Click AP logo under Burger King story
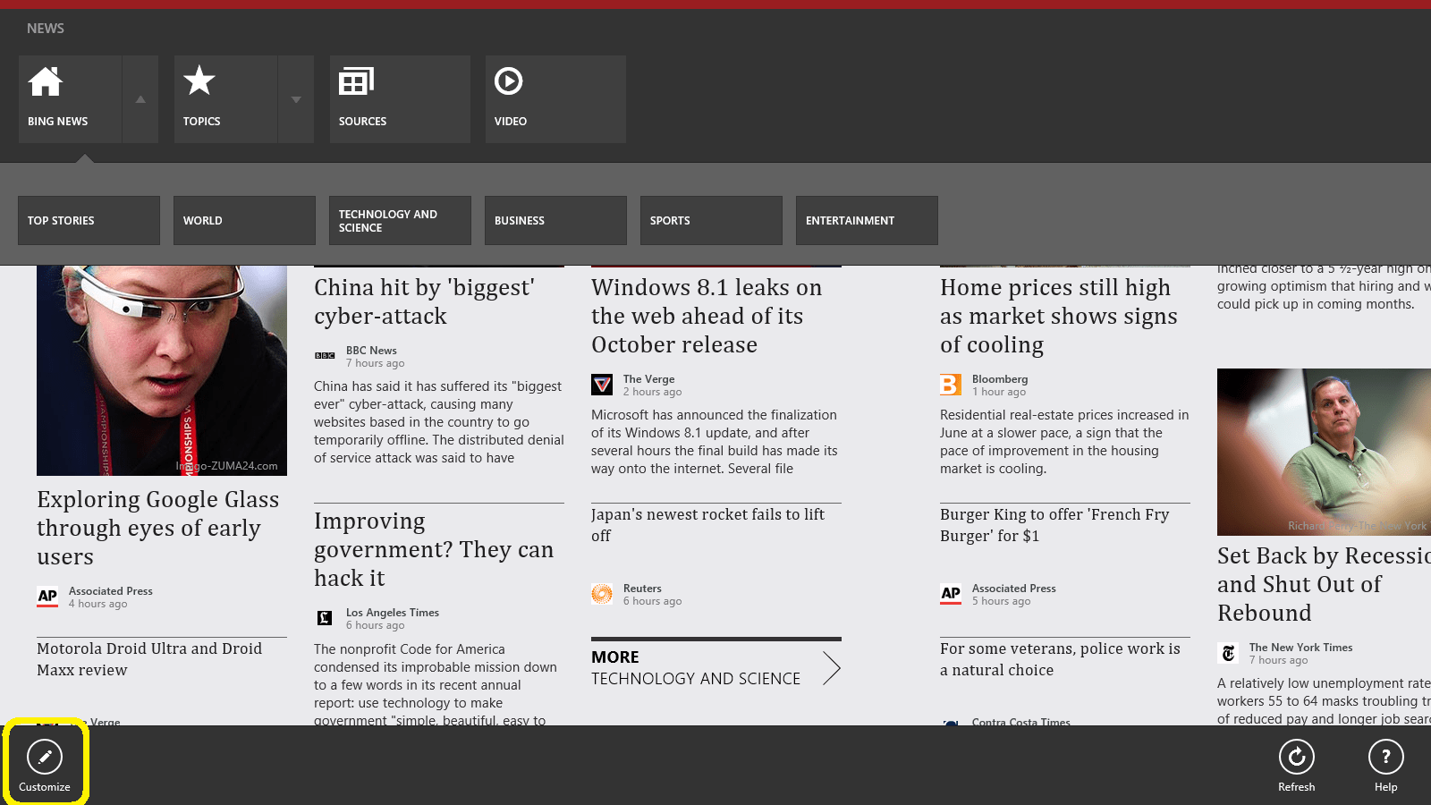1431x805 pixels. [x=951, y=594]
